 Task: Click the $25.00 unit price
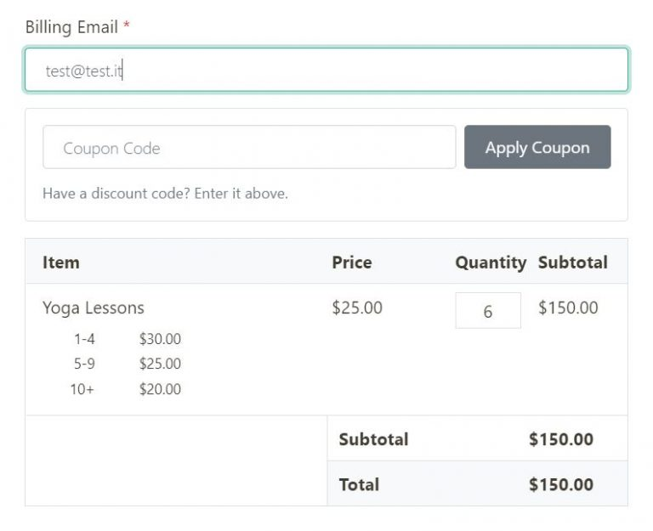coord(357,308)
